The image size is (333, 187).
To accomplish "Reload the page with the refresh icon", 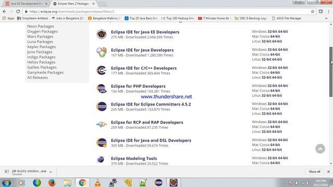I will tap(18, 11).
